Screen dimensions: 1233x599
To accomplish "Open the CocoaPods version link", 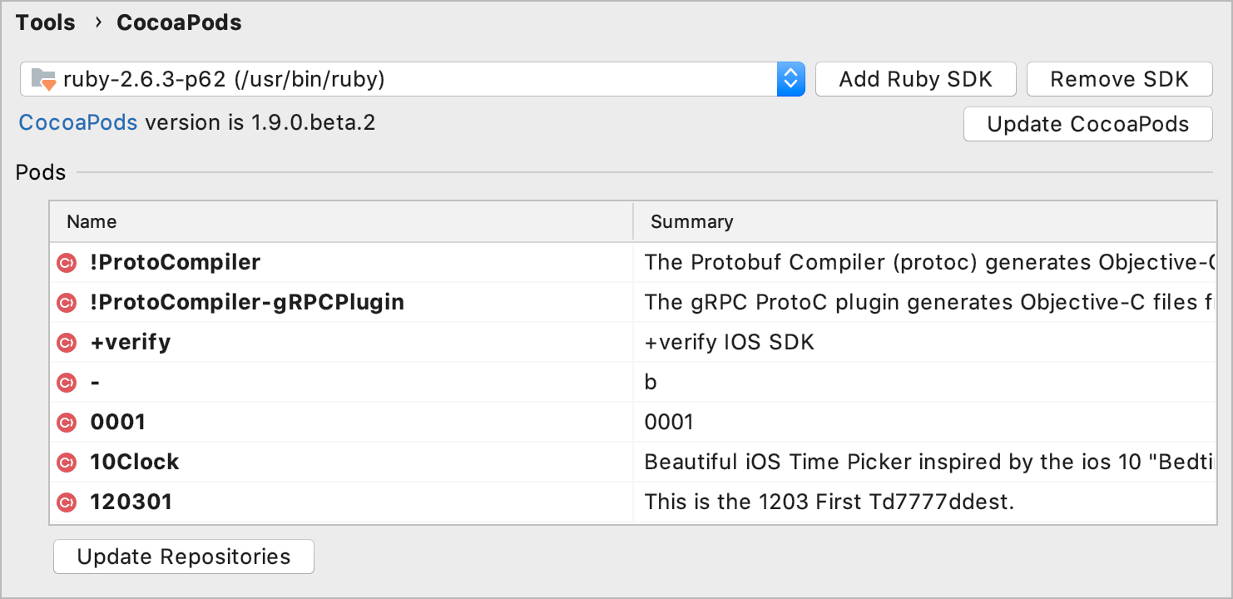I will pos(78,123).
